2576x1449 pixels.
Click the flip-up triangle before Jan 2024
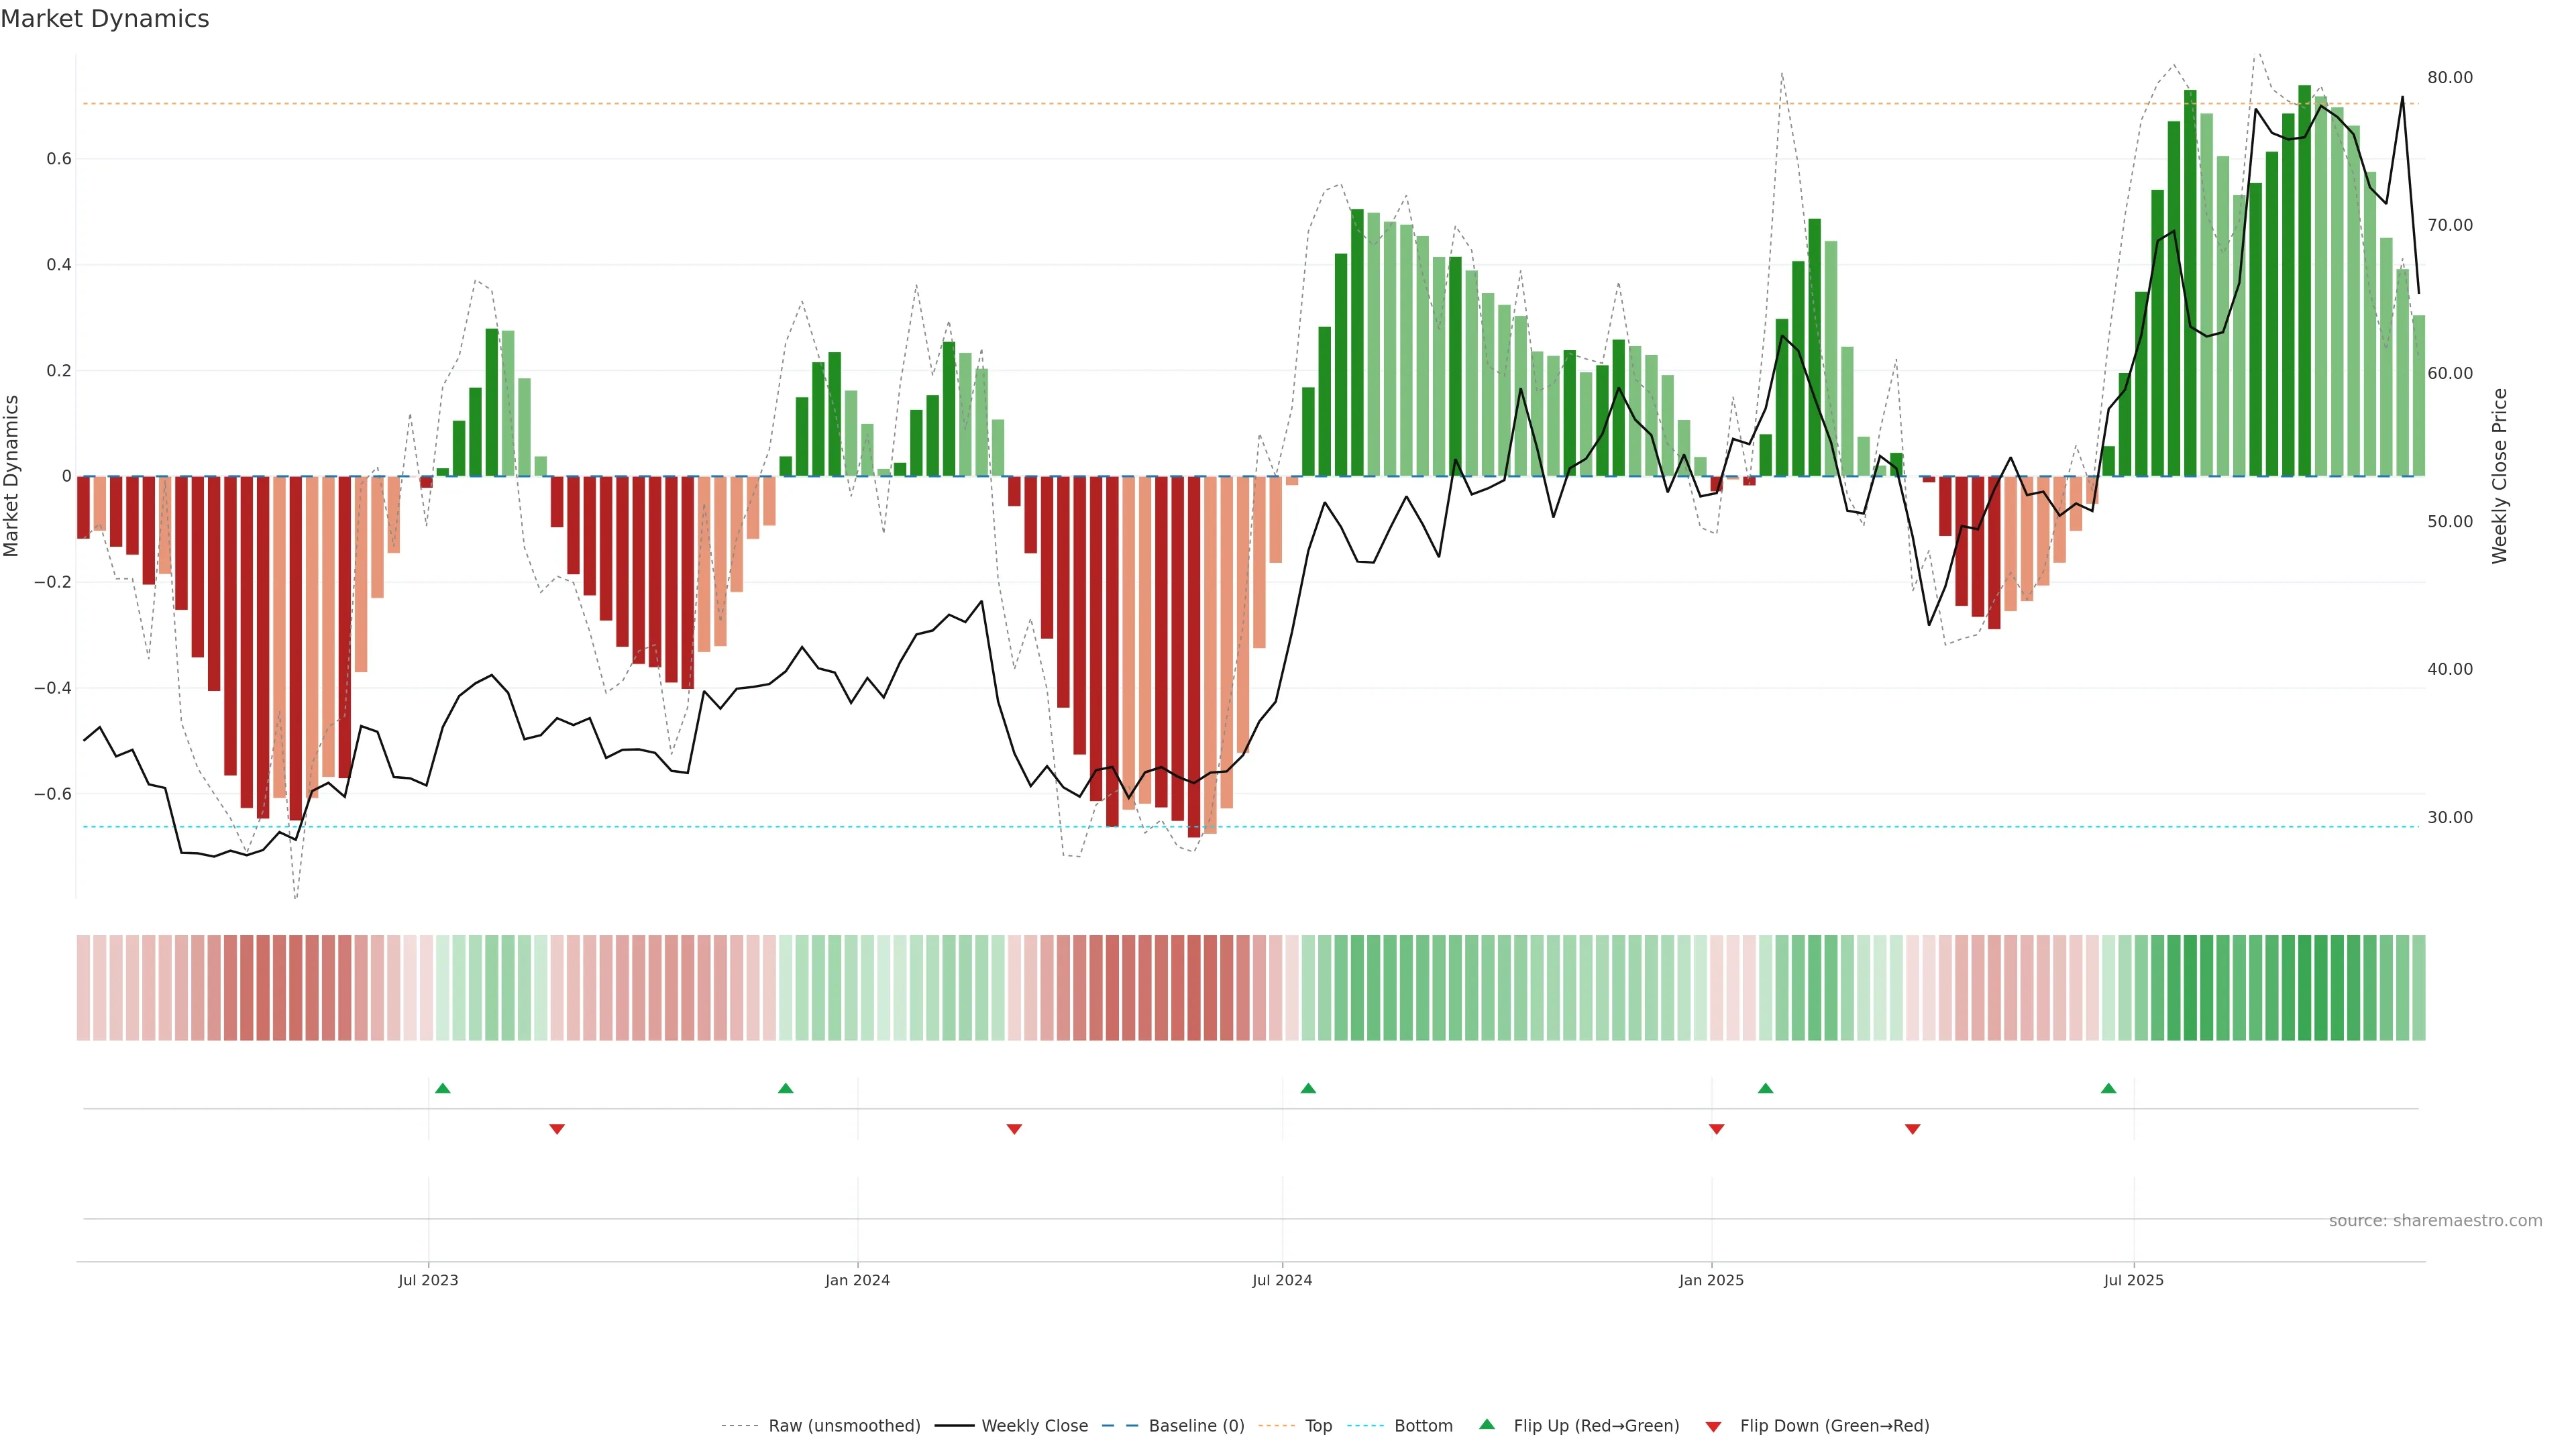point(785,1088)
